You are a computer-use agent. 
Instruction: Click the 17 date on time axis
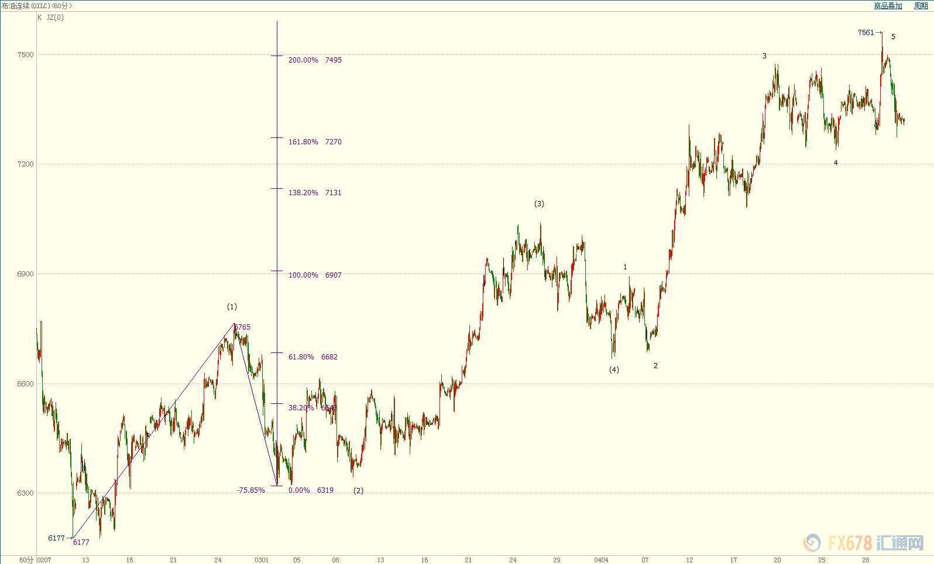point(733,560)
